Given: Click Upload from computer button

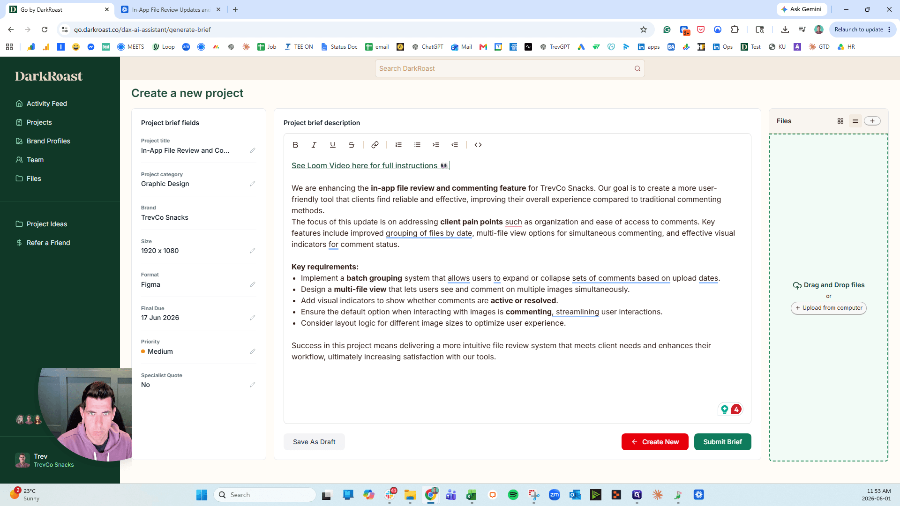Looking at the screenshot, I should [829, 308].
